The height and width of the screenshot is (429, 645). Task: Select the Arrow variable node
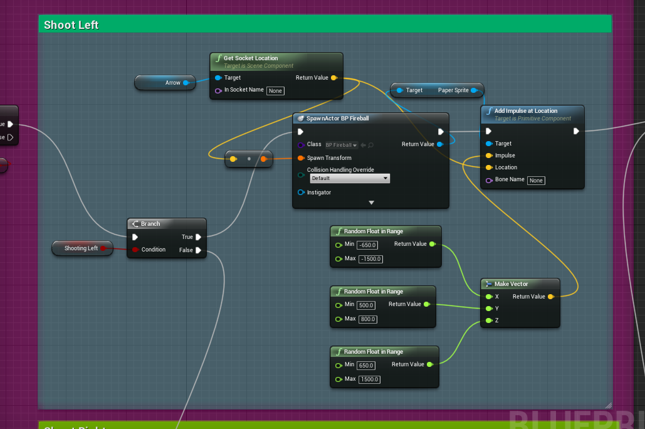click(x=165, y=83)
